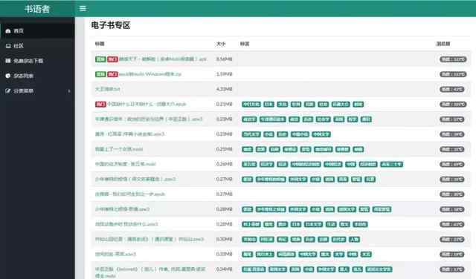
Task: Click the red 热门 badge on the .zip row
Action: point(112,74)
